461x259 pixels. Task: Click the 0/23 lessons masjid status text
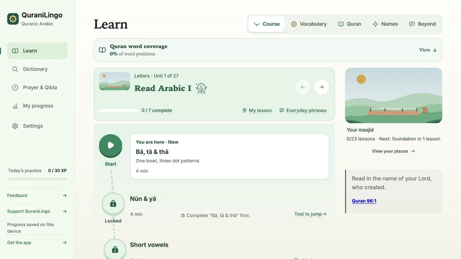[393, 139]
